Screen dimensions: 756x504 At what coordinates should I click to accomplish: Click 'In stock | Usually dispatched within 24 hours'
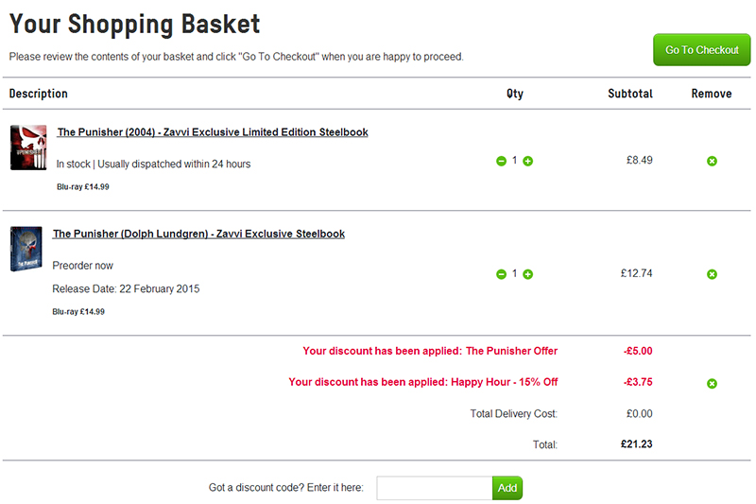[x=153, y=164]
